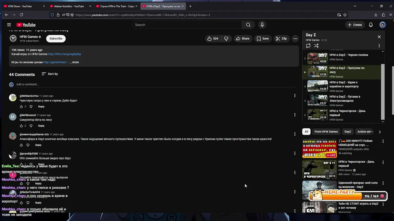Open the browser downloads panel
This screenshot has width=394, height=221.
376,15
